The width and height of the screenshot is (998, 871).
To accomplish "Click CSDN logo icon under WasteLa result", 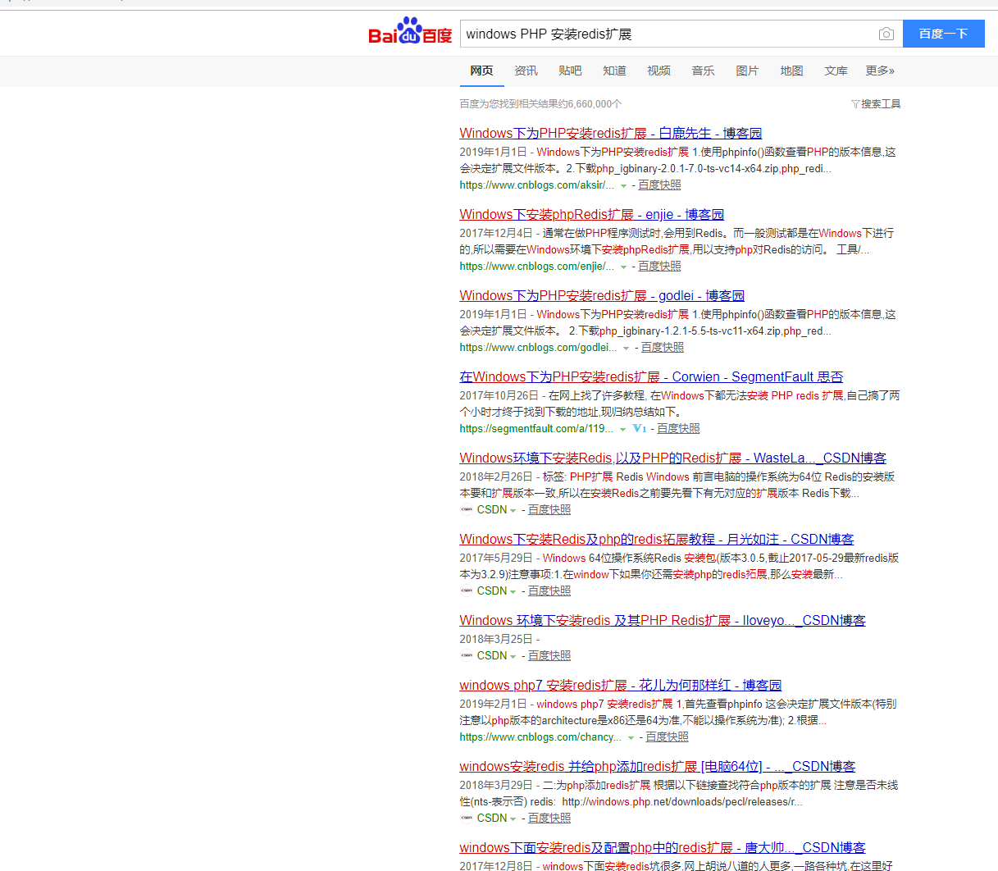I will 467,510.
